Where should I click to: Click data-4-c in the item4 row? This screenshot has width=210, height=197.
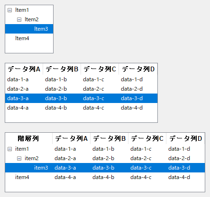tap(141, 177)
